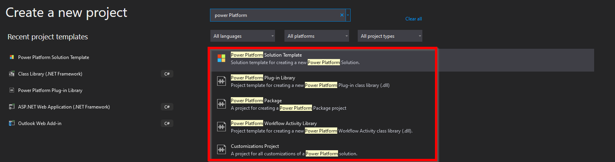Viewport: 615px width, 162px height.
Task: Clear the search box with the X icon
Action: point(342,15)
